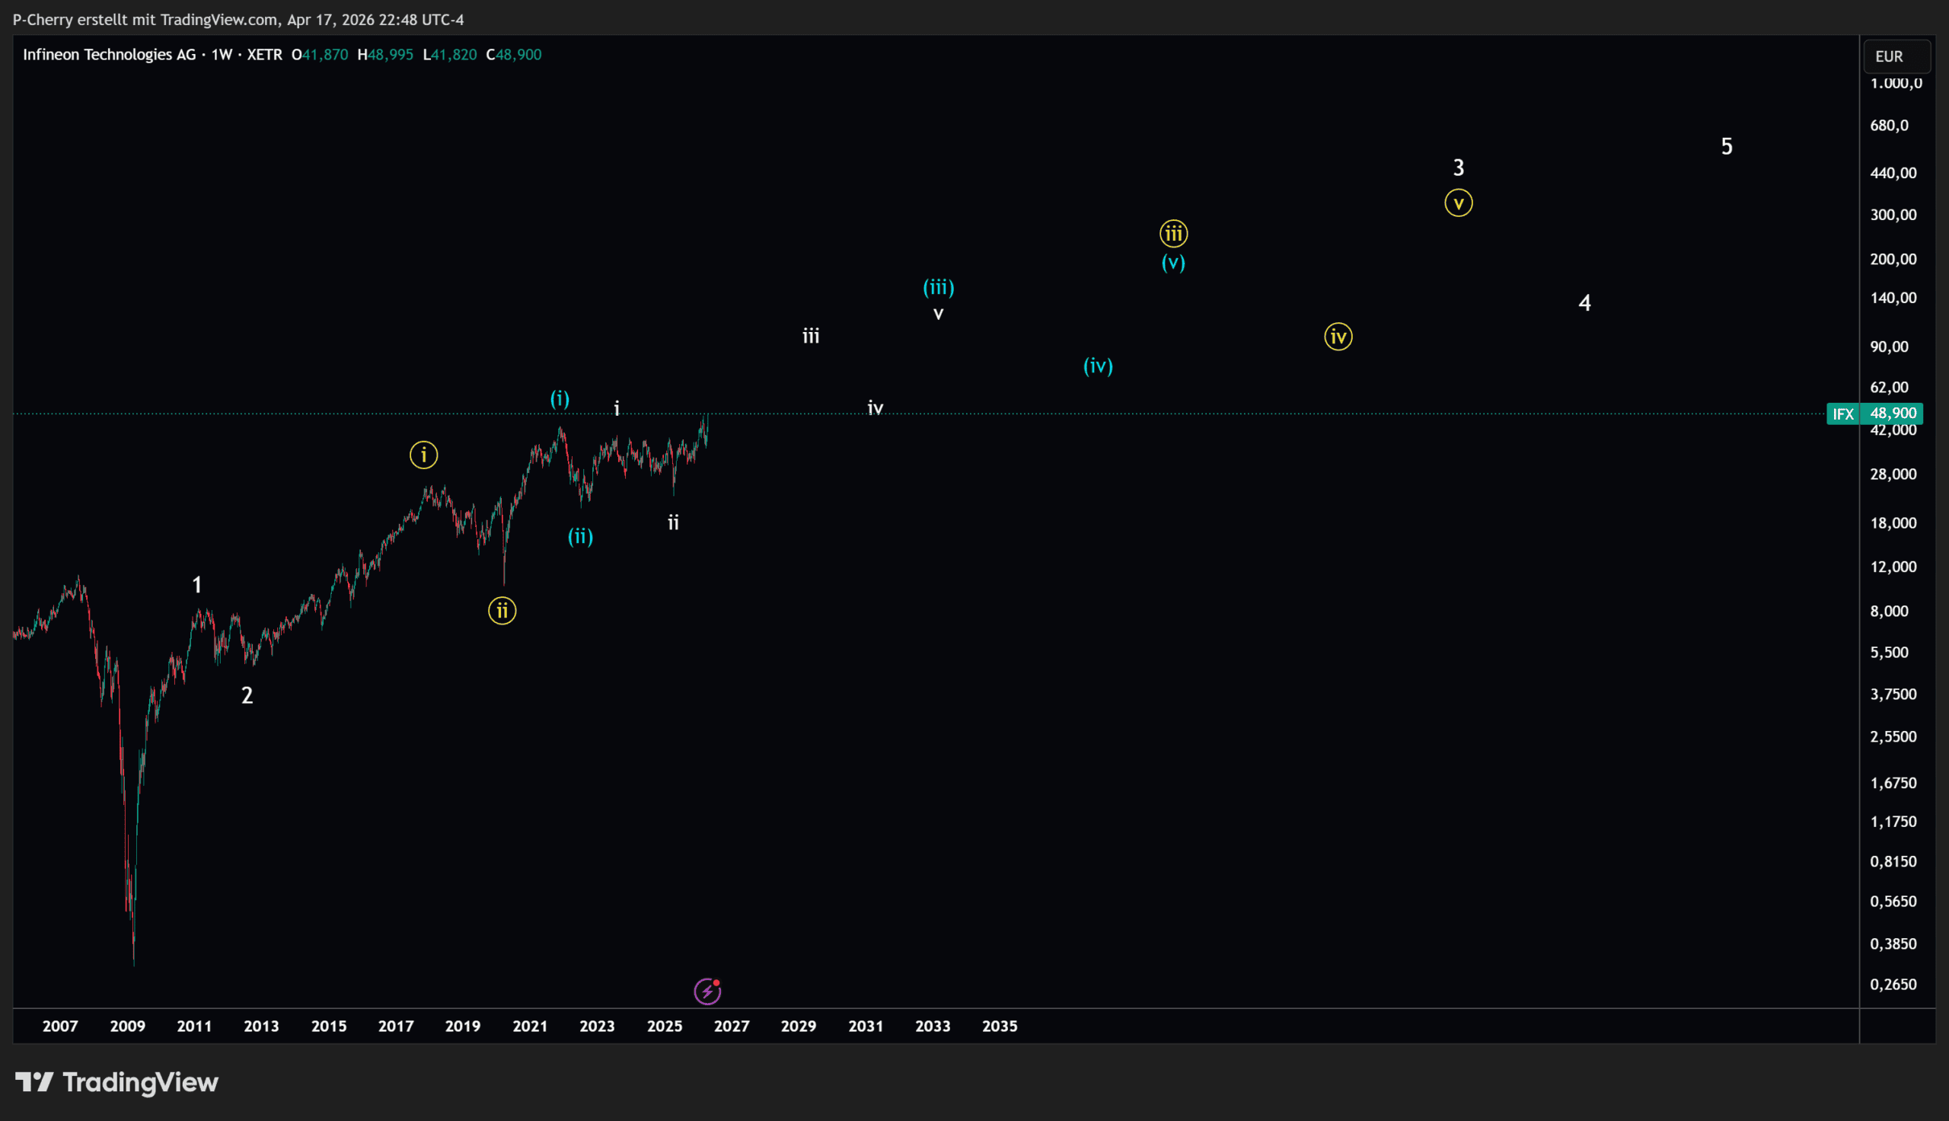Click the cyan (iv) wave label

click(1097, 366)
